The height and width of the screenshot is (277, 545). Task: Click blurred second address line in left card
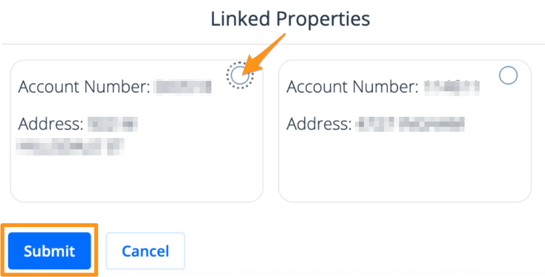point(70,146)
